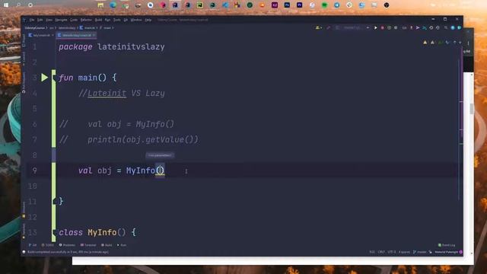Click MyInfo() on line 9

click(x=145, y=170)
